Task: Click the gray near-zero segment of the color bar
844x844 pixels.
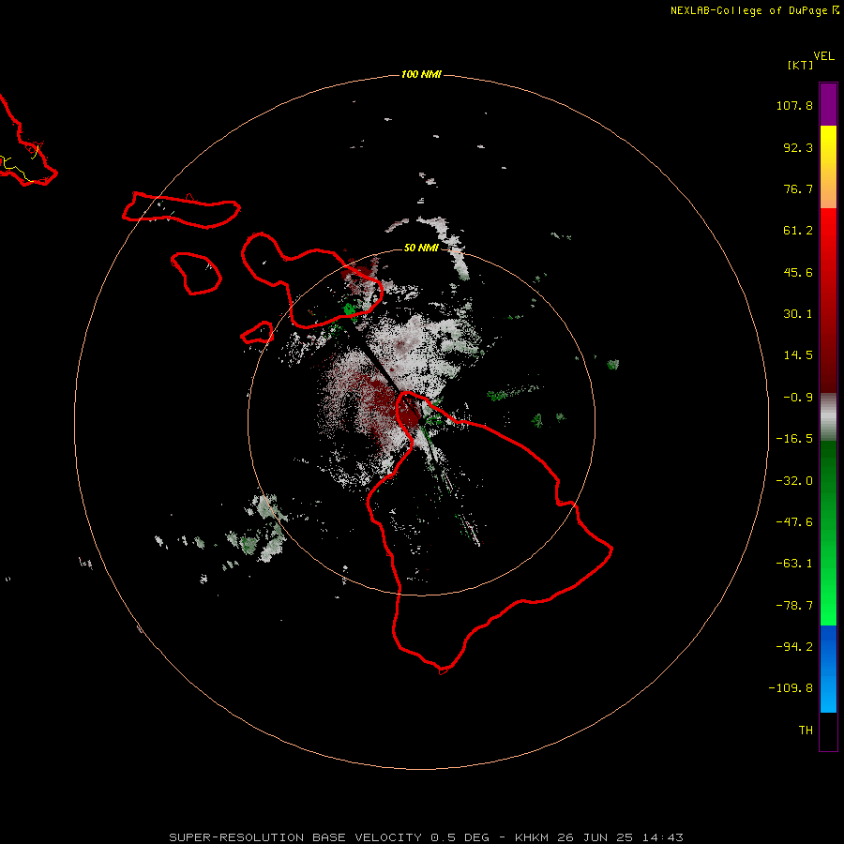Action: coord(828,417)
